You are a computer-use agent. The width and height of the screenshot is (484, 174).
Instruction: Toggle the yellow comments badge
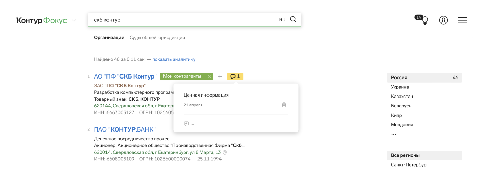point(235,76)
